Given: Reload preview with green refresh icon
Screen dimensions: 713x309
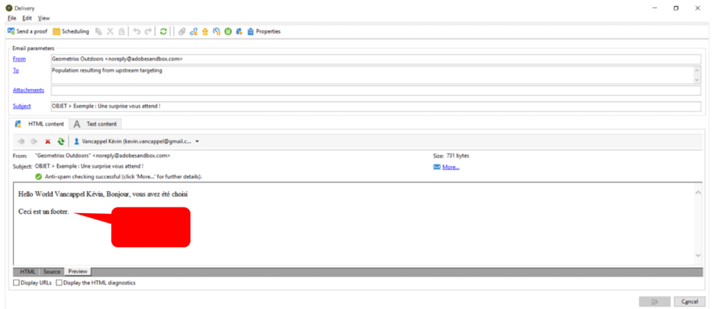Looking at the screenshot, I should click(61, 141).
